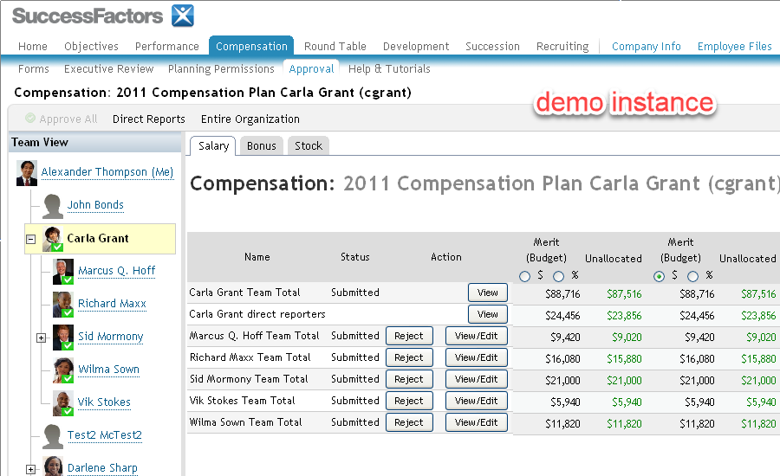Click Richard Maxx's avatar photo
This screenshot has width=780, height=476.
[x=63, y=304]
